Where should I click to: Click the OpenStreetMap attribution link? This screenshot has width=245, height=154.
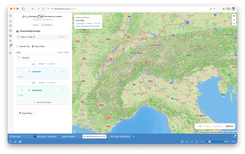[x=216, y=132]
